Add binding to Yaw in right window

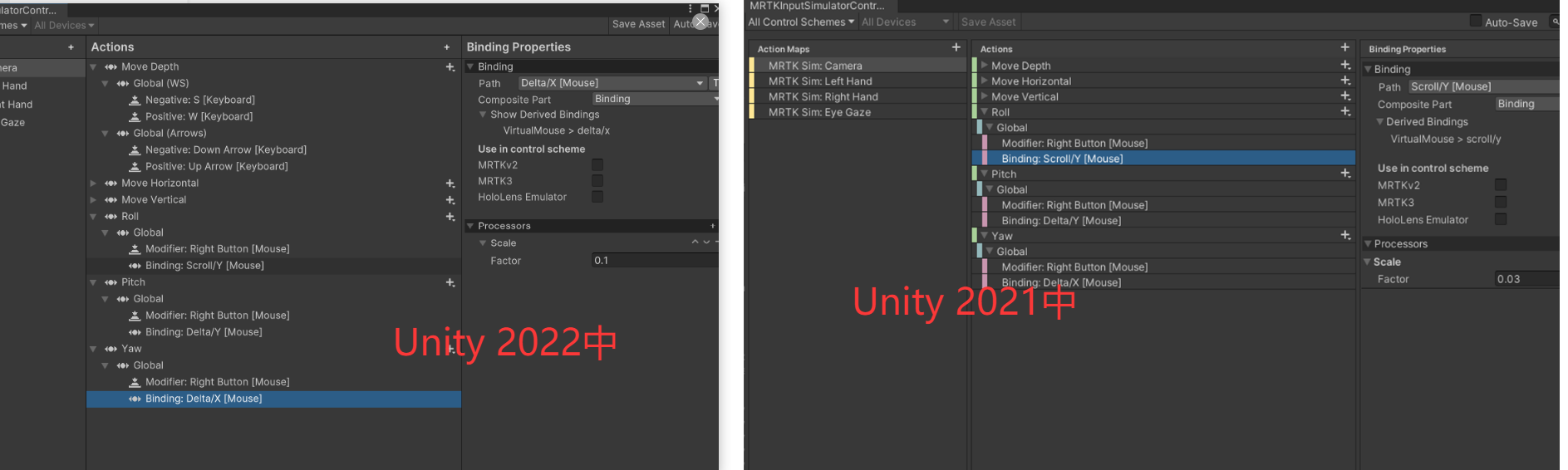coord(1345,236)
